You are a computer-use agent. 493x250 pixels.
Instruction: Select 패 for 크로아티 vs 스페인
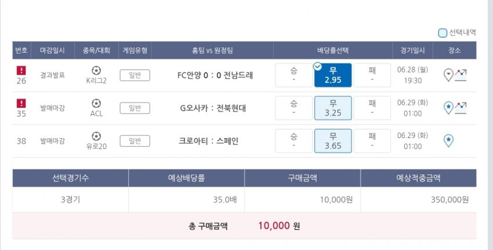click(x=372, y=140)
